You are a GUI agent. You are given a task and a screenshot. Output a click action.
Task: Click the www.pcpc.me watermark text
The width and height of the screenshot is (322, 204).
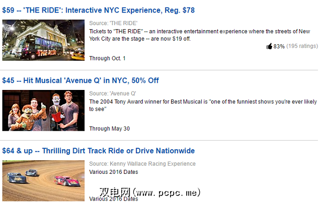(150, 192)
